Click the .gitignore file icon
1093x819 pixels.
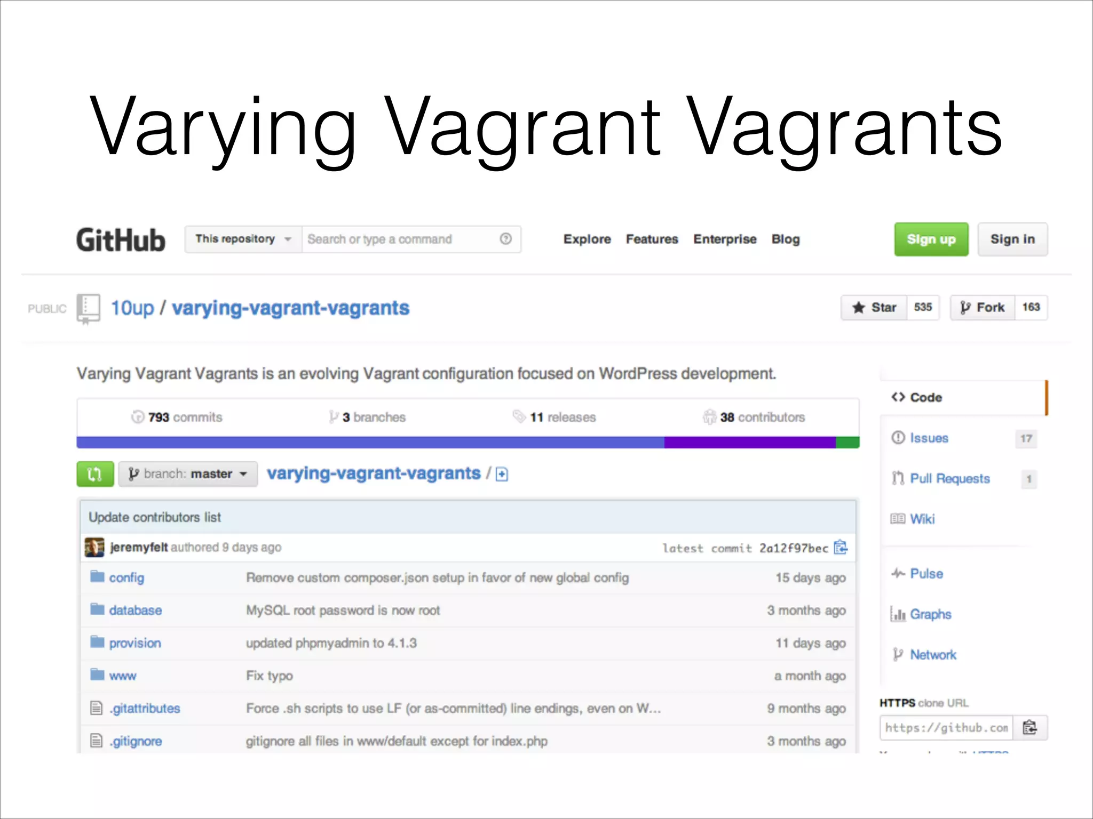96,741
